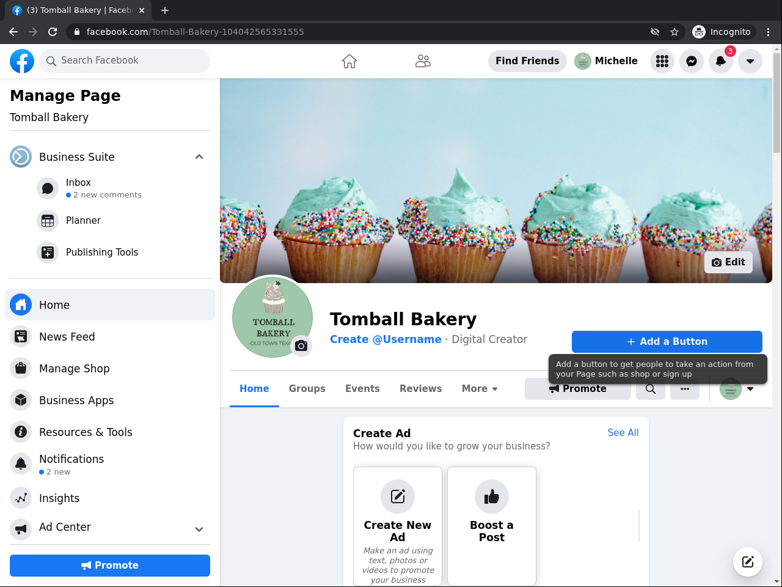
Task: Open Resources & Tools in the sidebar
Action: click(110, 432)
